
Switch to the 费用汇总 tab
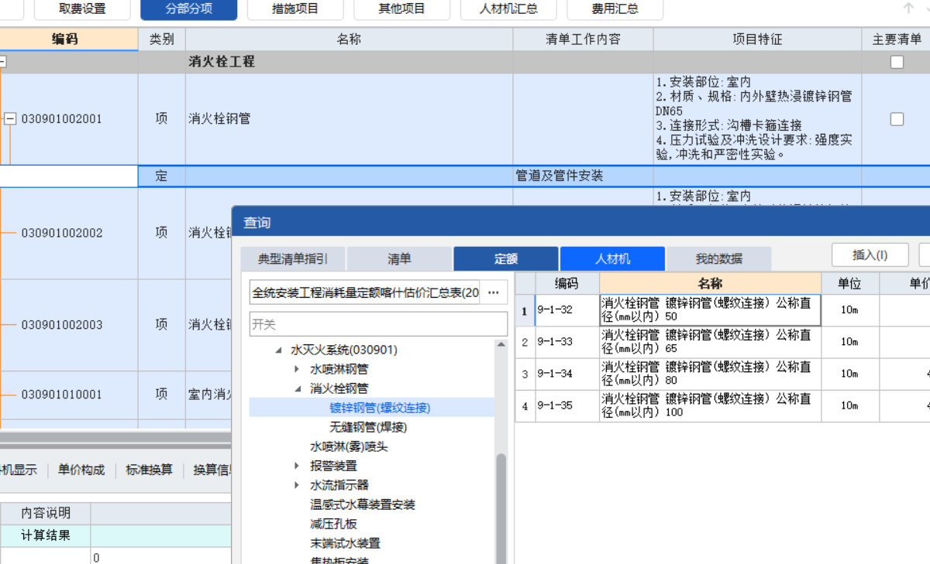615,10
